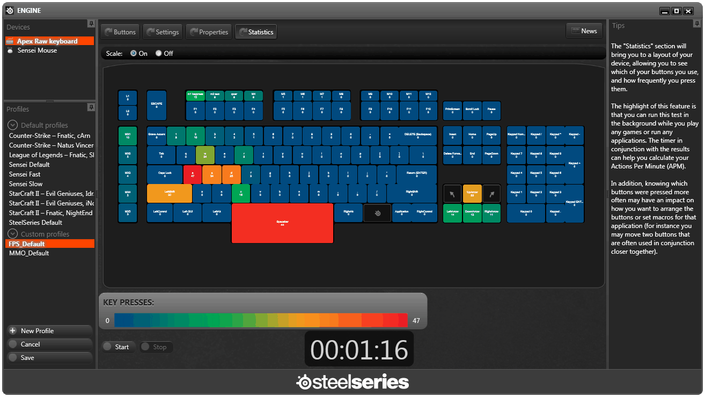
Task: Click the SteelSeries logo key on keyboard
Action: pos(378,213)
